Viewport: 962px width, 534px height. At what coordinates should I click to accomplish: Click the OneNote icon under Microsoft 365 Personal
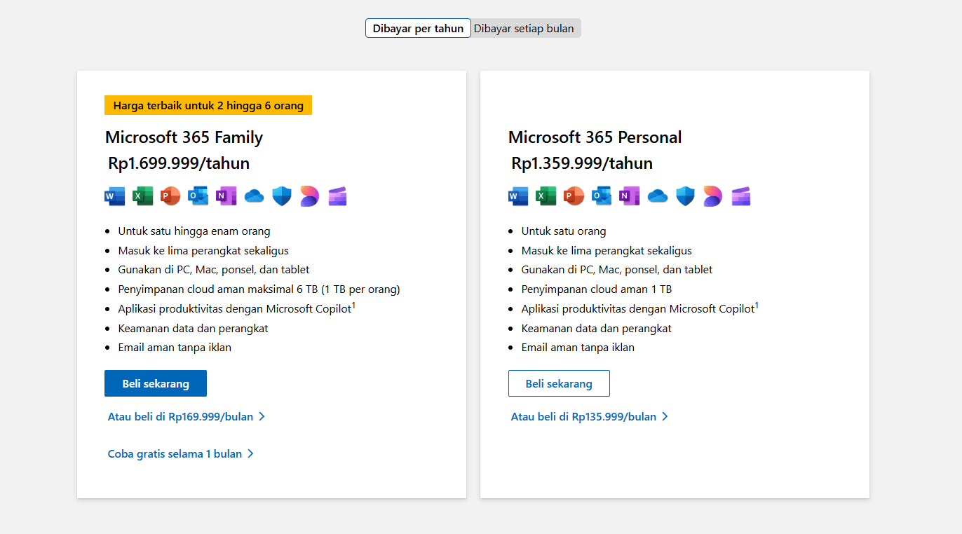pos(629,196)
